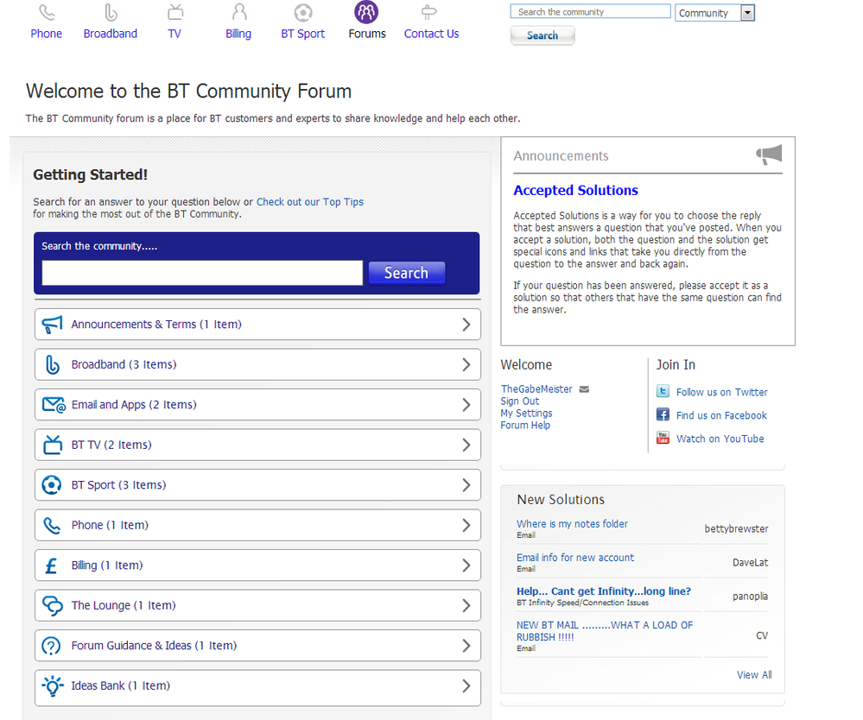
Task: Click the bettybrewster author name
Action: point(736,528)
